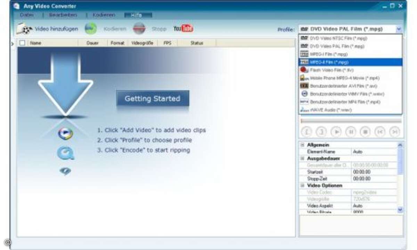
Task: Click the preview seek bar under profiles
Action: pos(351,121)
